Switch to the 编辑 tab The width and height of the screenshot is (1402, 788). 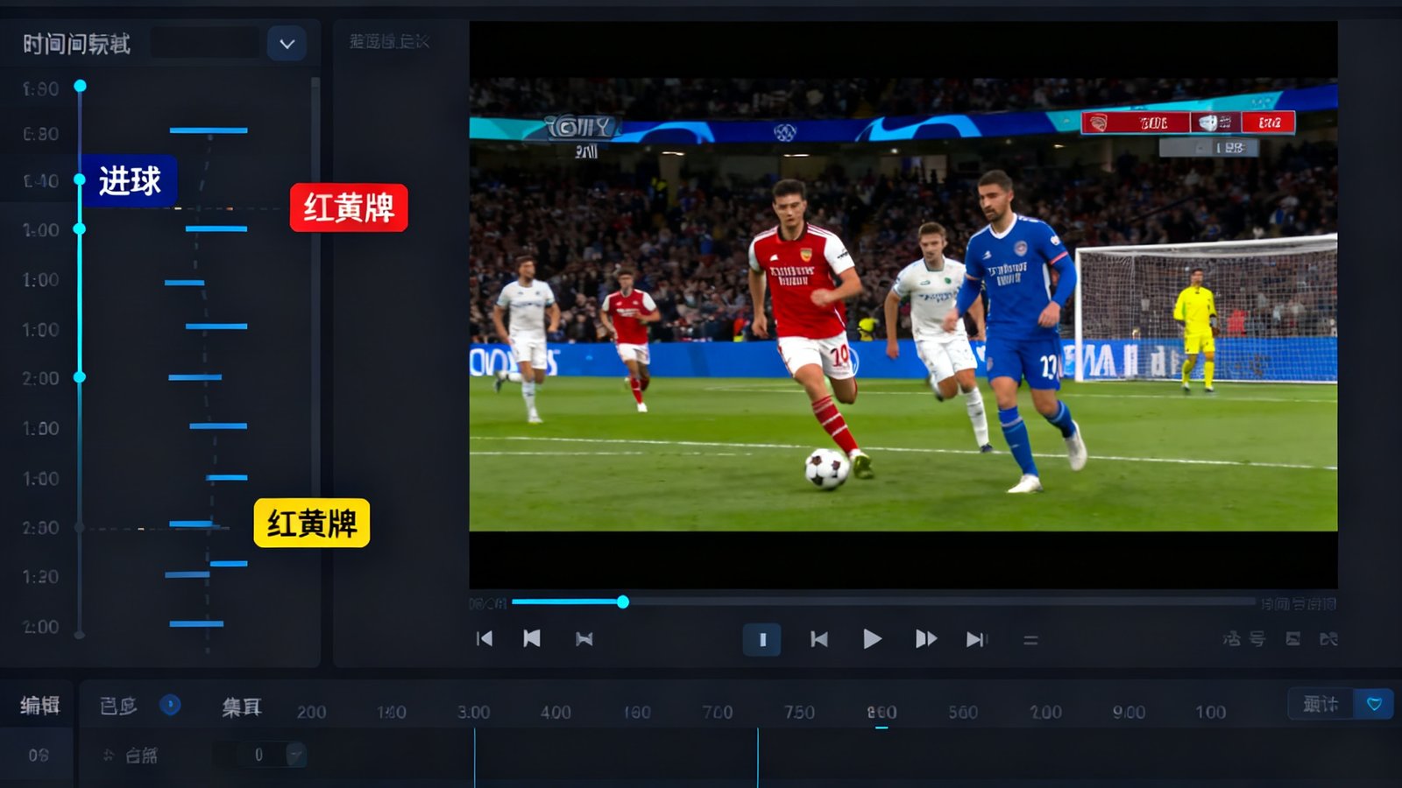coord(40,705)
